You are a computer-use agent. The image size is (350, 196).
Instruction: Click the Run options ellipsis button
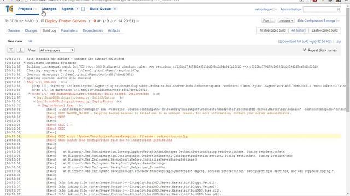[272, 21]
